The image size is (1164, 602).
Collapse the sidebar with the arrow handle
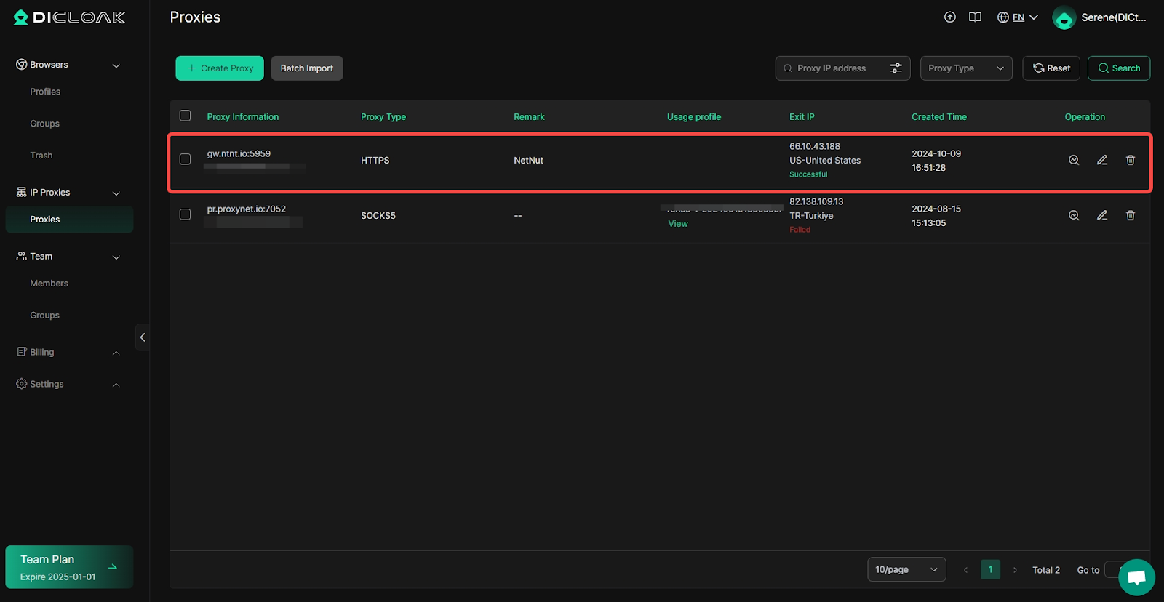point(143,337)
